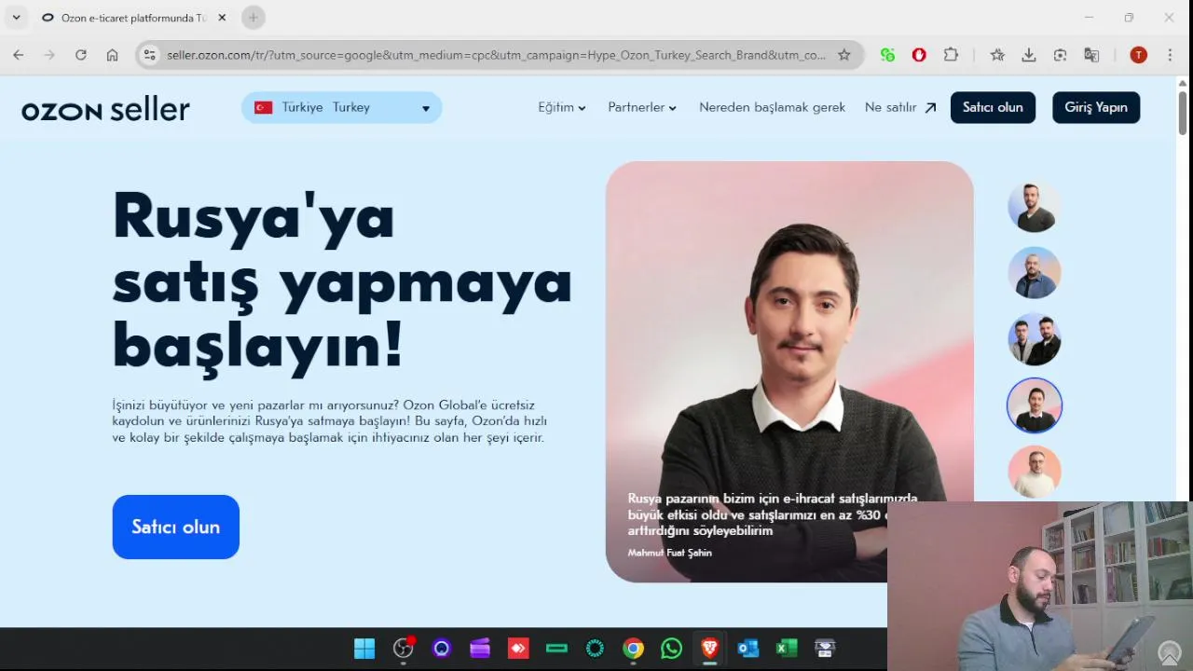Open Outlook from the taskbar
The image size is (1193, 671).
pyautogui.click(x=748, y=649)
